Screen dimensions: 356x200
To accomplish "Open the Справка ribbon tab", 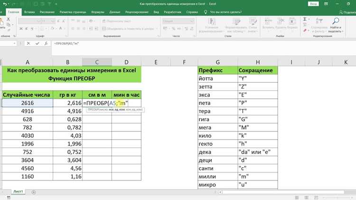I will [x=192, y=12].
